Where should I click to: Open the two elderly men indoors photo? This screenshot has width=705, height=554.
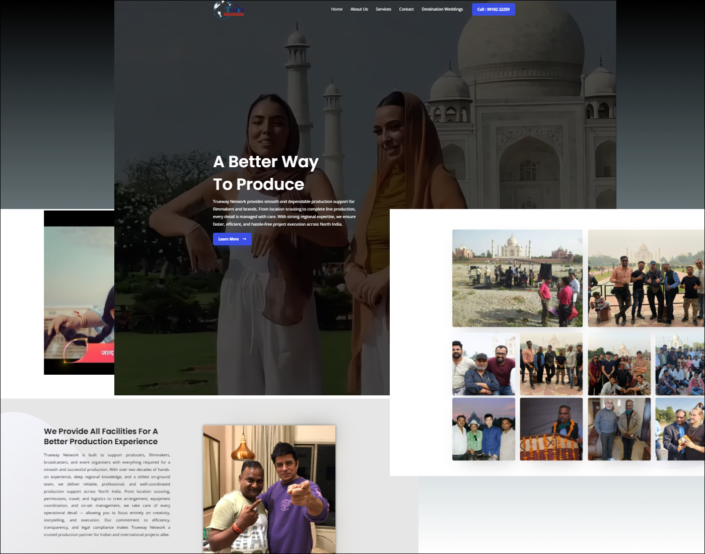[619, 429]
